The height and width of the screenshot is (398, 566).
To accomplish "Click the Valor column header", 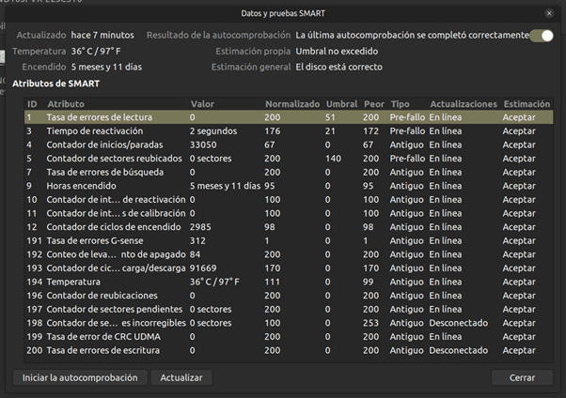I will [x=202, y=103].
